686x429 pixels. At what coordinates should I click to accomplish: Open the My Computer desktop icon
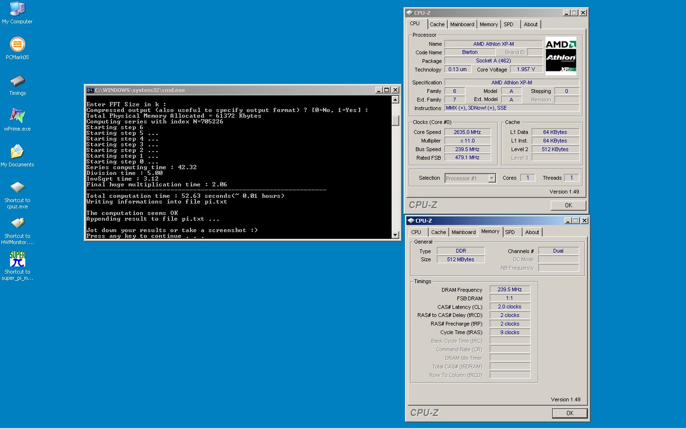(17, 13)
